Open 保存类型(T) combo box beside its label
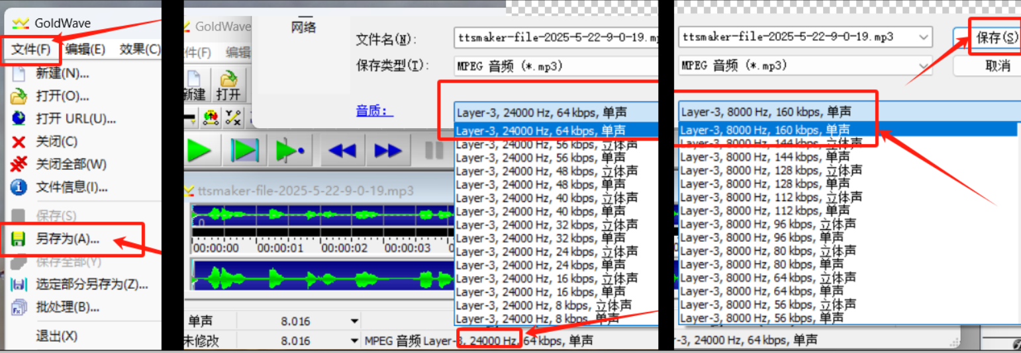Screen dimensions: 1021x353 click(556, 65)
